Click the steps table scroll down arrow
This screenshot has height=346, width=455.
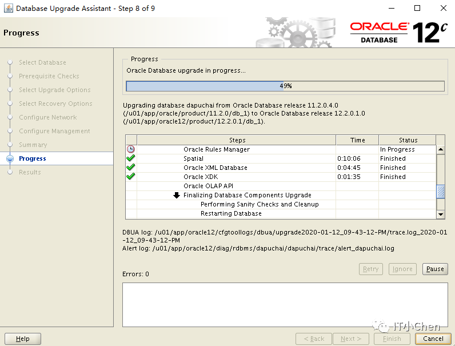pos(441,214)
